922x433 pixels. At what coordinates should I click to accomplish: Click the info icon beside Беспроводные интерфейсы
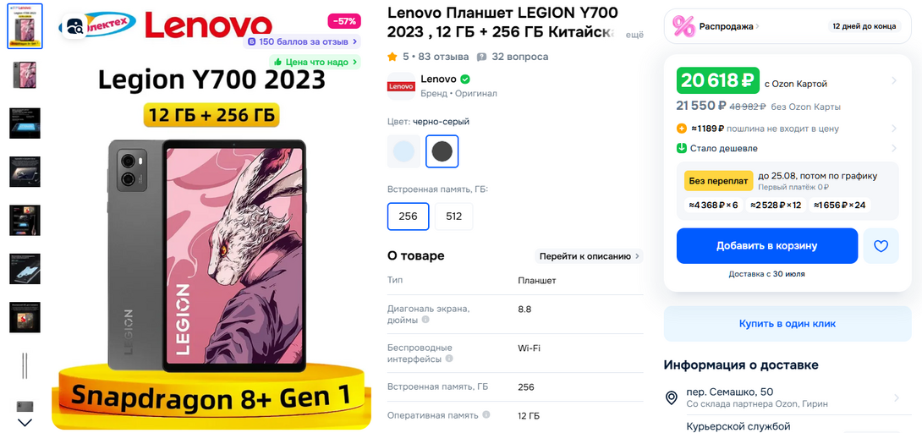(x=448, y=359)
